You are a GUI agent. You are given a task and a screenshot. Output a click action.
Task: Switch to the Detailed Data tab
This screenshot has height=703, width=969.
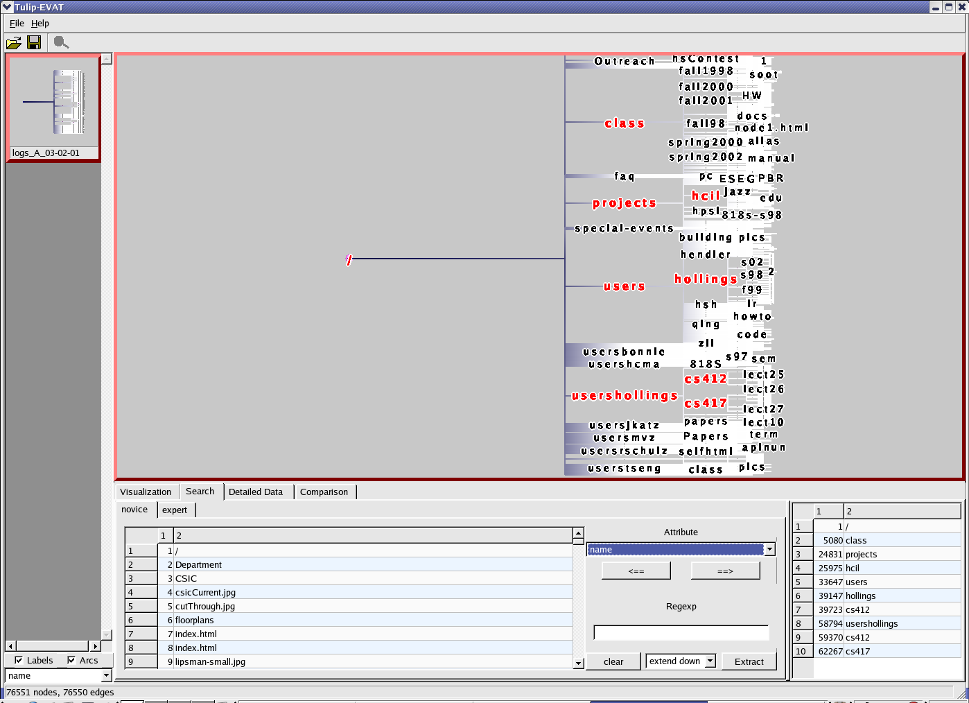(x=256, y=492)
